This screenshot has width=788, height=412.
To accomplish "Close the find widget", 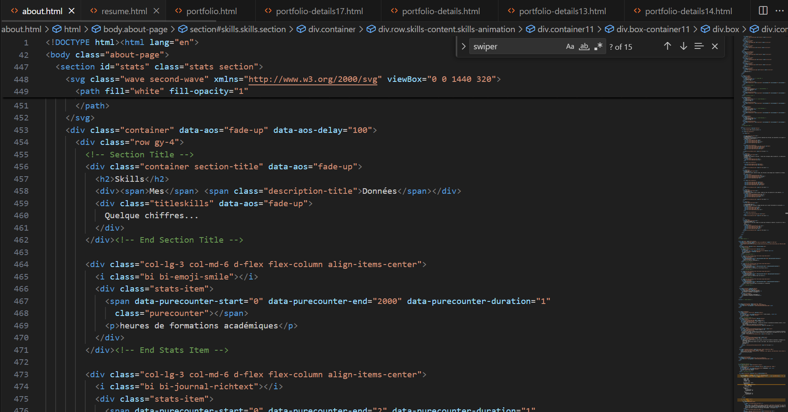I will (x=715, y=46).
